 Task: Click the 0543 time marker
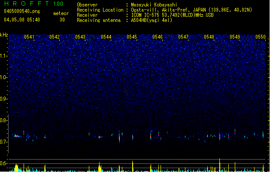click(80, 37)
